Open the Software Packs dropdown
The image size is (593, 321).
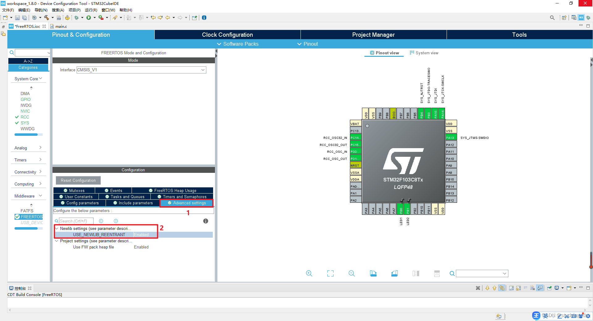[x=238, y=44]
